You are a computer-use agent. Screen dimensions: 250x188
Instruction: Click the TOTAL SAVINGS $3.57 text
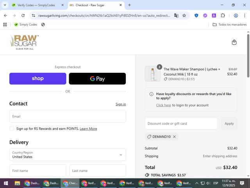point(168,175)
